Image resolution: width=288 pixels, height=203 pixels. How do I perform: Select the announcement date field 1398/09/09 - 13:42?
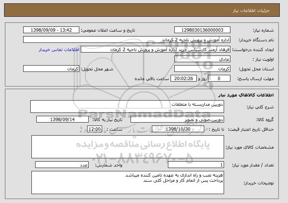(51, 30)
